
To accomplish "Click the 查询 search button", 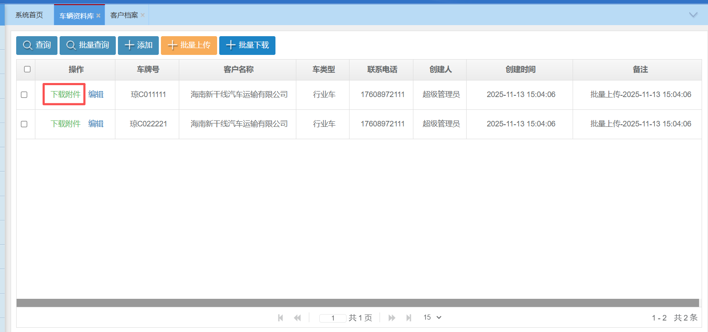I will coord(37,45).
